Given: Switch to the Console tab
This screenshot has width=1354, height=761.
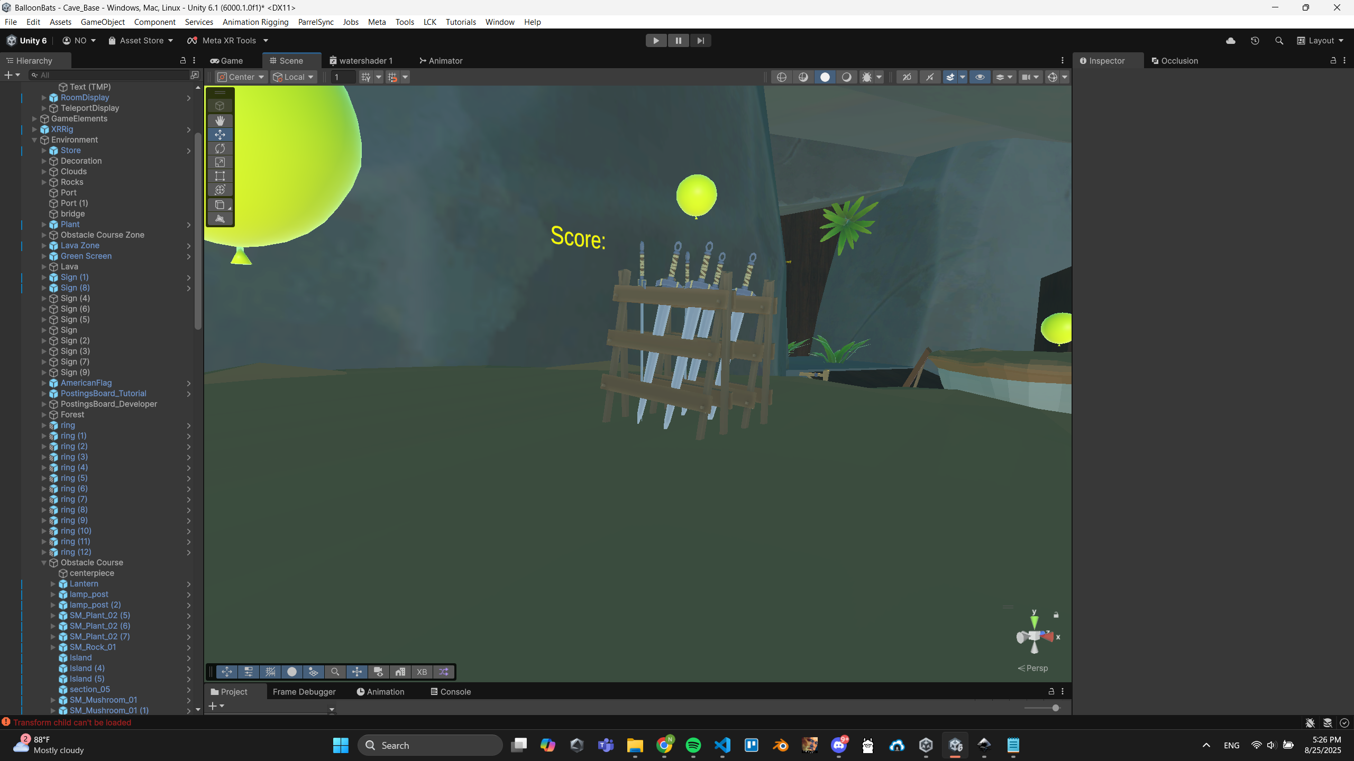Looking at the screenshot, I should [x=450, y=692].
